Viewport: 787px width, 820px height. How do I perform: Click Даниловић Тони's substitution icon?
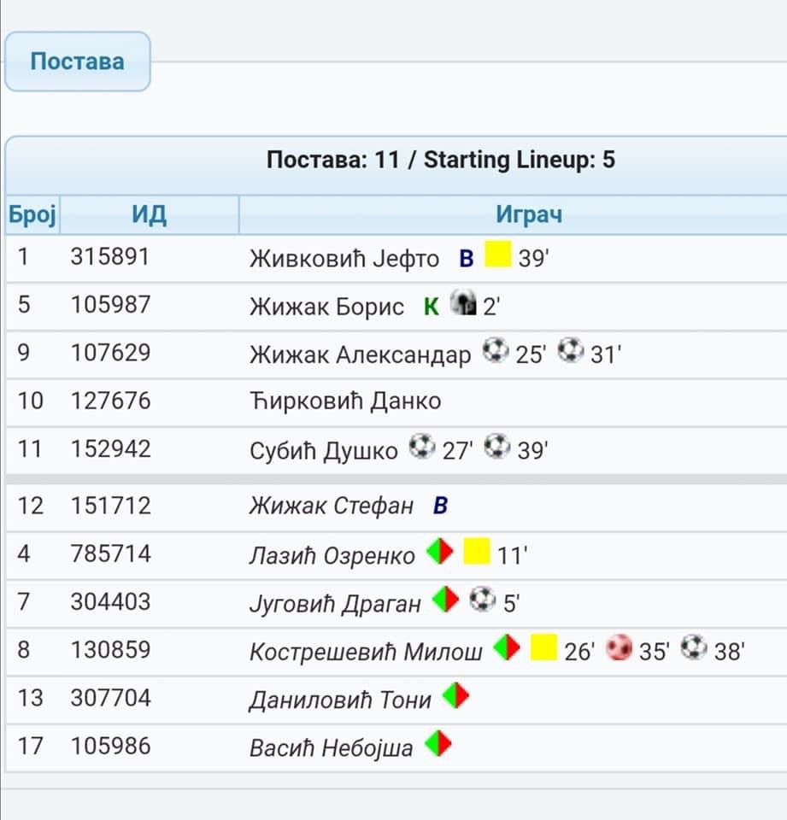(455, 695)
